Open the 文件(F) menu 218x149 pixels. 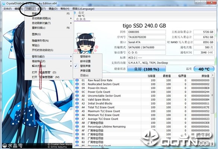7,9
